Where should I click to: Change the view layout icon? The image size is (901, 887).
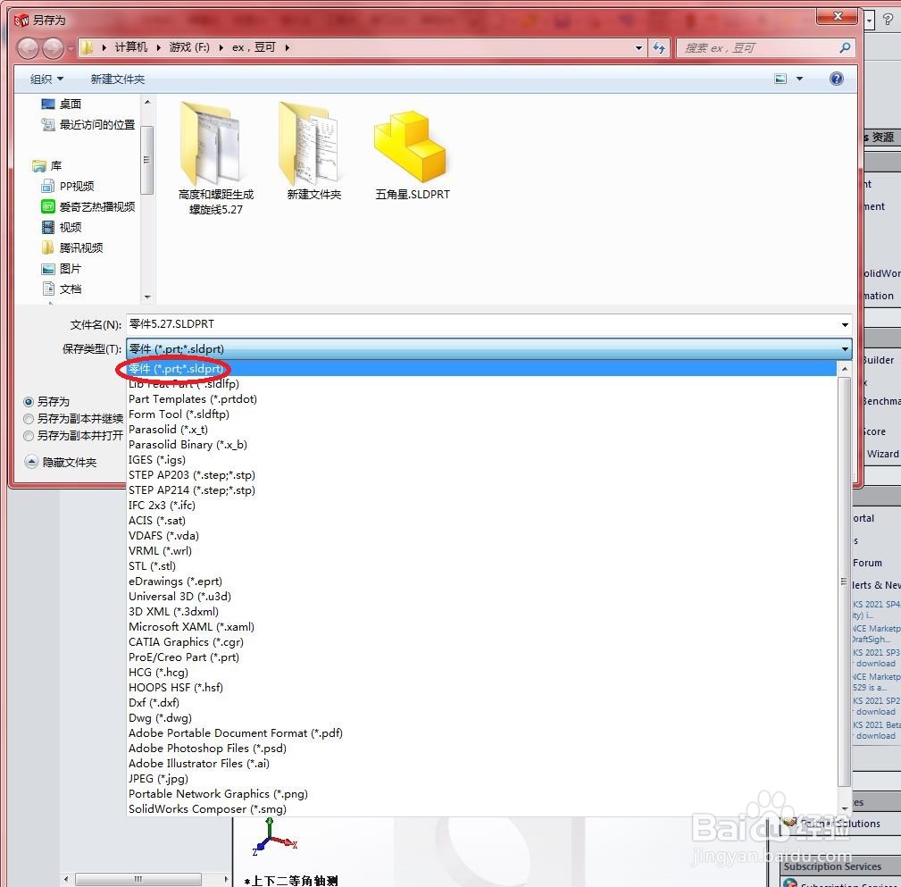click(780, 79)
